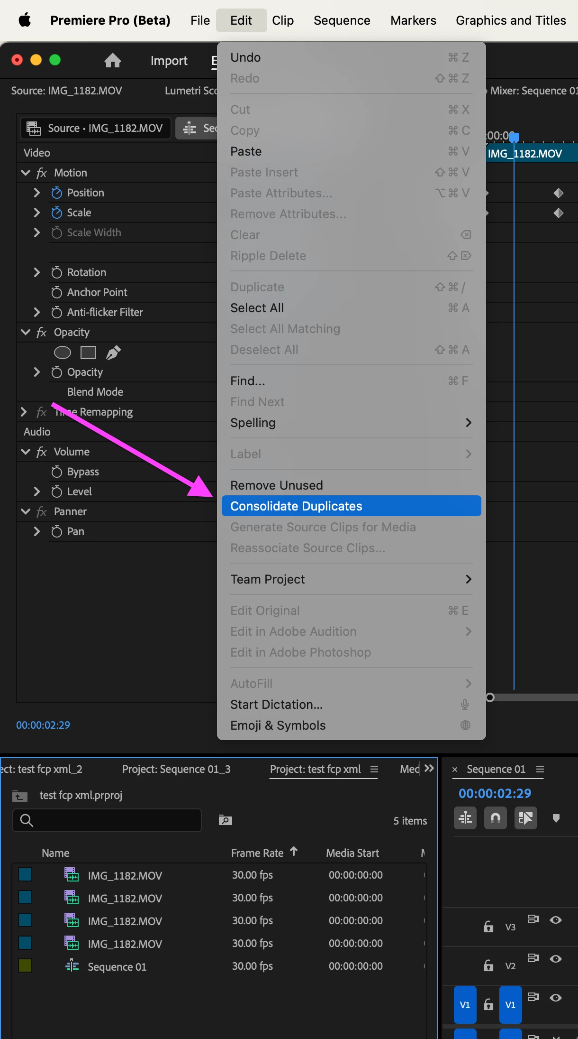
Task: Toggle Opacity stopwatch animation
Action: pos(57,372)
